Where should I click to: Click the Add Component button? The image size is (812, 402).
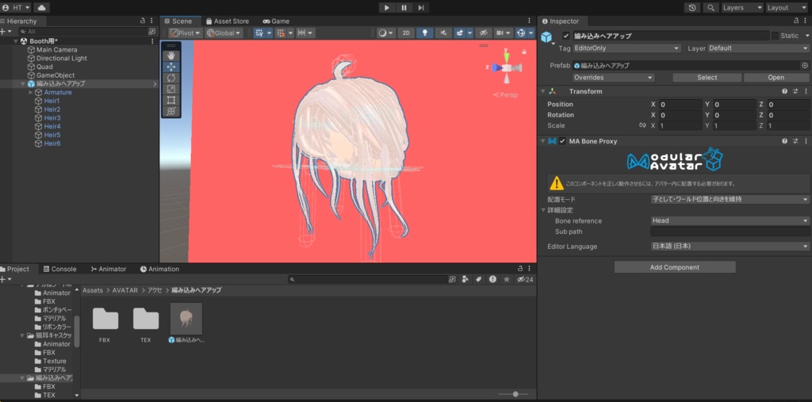point(675,267)
